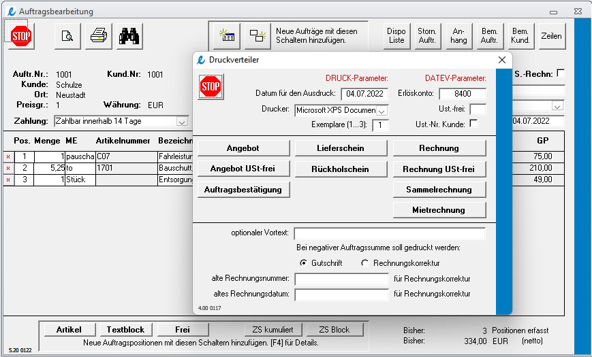This screenshot has width=592, height=357.
Task: Click the Frei button
Action: coord(183,330)
